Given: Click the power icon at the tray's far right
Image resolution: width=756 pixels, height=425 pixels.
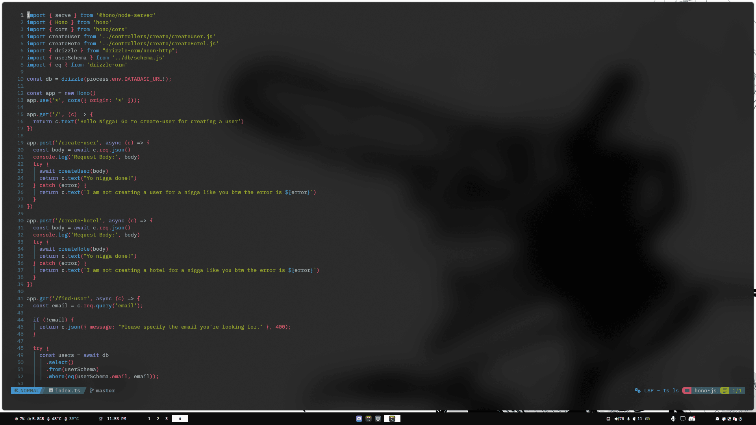Looking at the screenshot, I should click(740, 419).
